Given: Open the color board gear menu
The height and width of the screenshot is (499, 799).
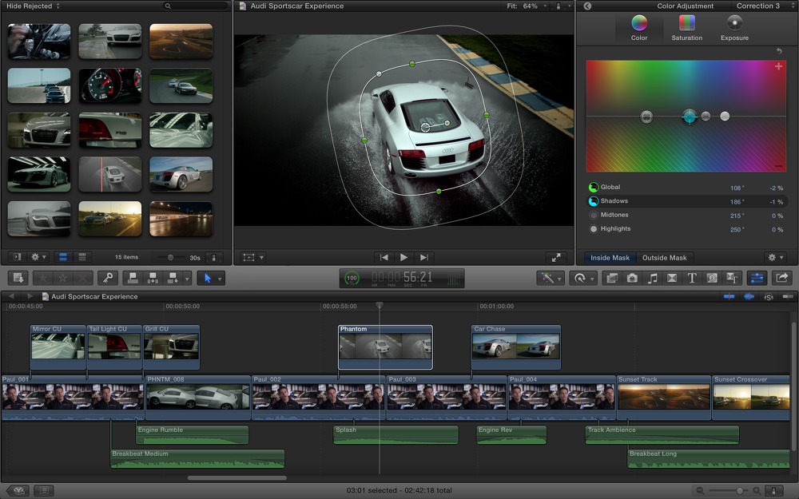Looking at the screenshot, I should (775, 258).
